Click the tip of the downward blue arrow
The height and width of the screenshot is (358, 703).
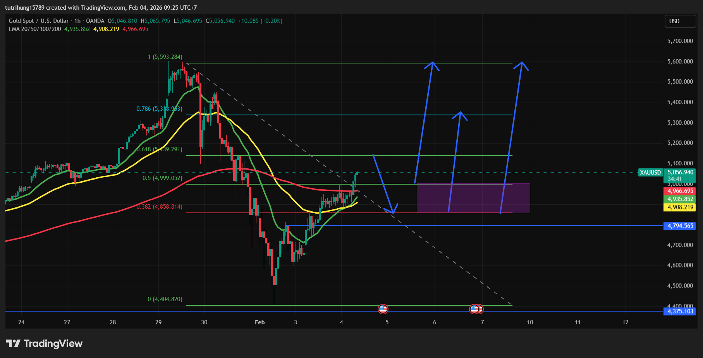coord(393,212)
